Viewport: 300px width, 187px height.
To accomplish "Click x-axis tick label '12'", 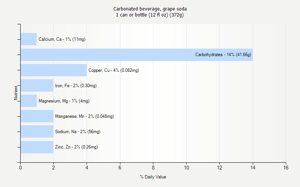I will point(219,168).
